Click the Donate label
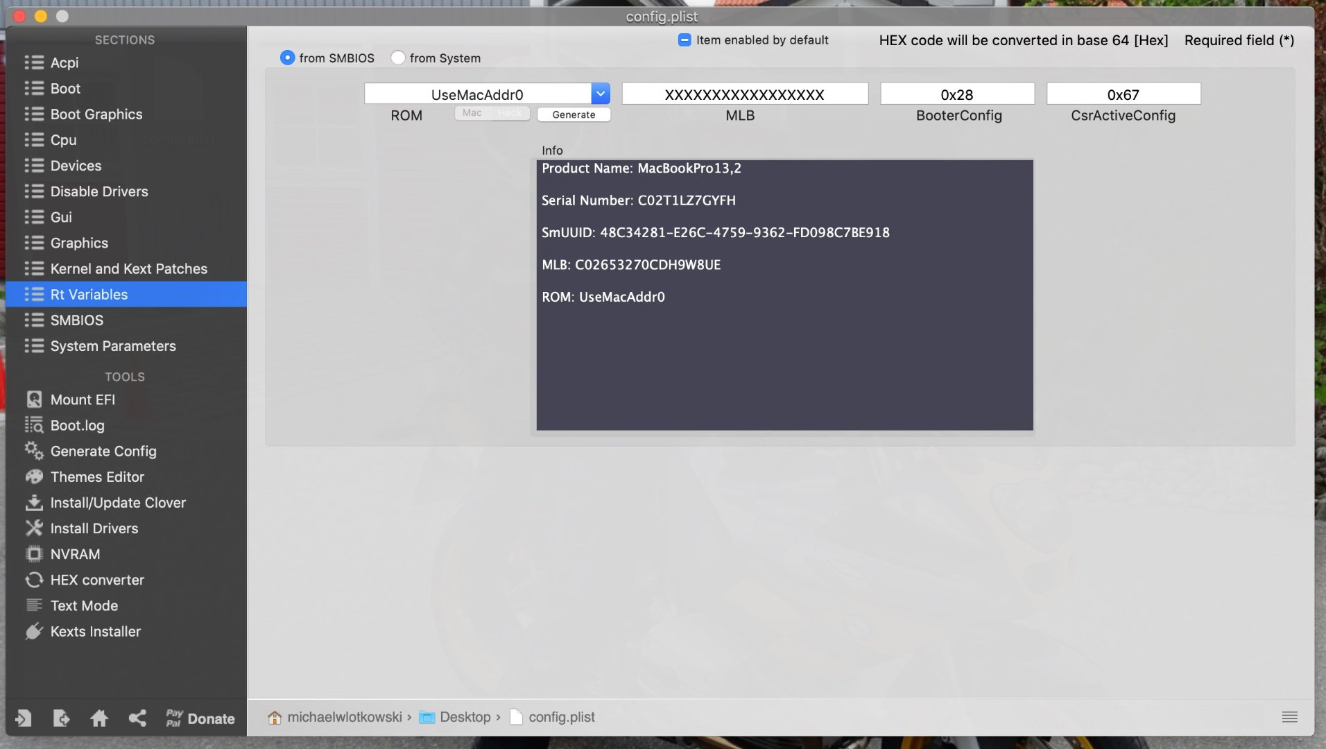Viewport: 1326px width, 749px height. pyautogui.click(x=211, y=718)
